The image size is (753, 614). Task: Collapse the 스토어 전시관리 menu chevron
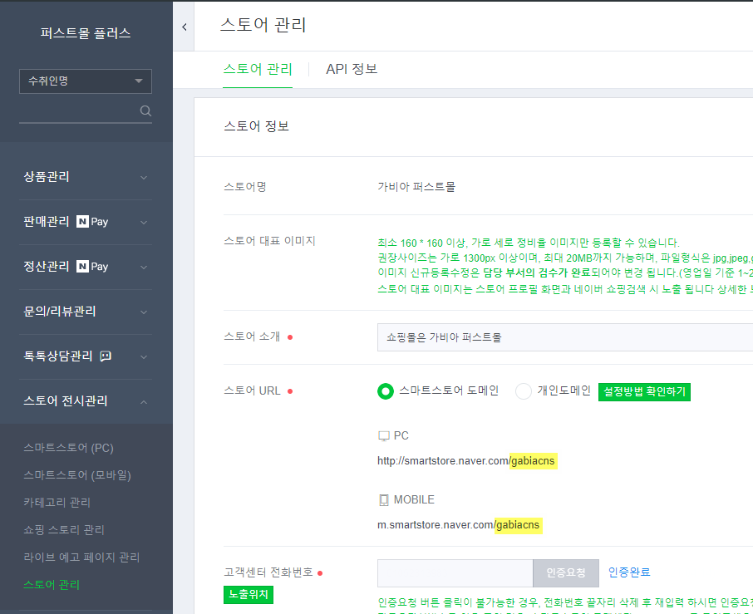click(x=144, y=402)
